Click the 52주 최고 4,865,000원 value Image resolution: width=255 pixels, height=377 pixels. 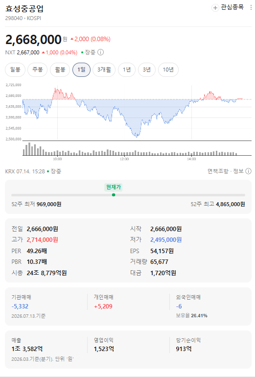coord(230,204)
